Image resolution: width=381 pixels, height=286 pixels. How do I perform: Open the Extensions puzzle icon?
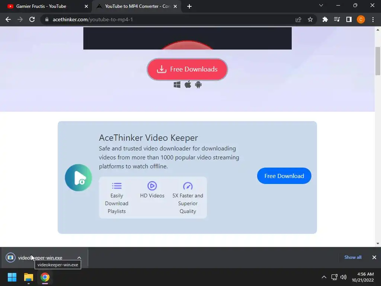325,19
